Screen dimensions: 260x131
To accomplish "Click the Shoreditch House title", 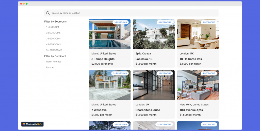I will 148,110.
